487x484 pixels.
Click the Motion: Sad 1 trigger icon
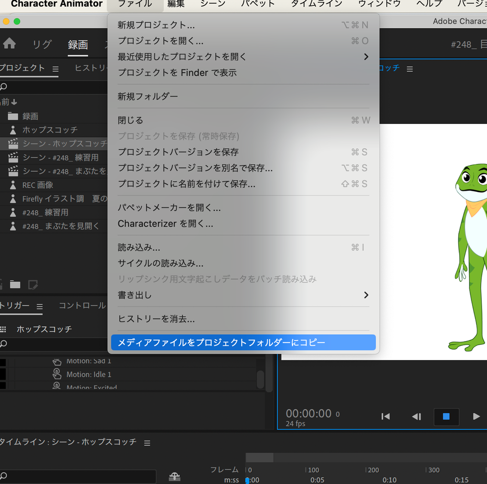click(x=57, y=361)
